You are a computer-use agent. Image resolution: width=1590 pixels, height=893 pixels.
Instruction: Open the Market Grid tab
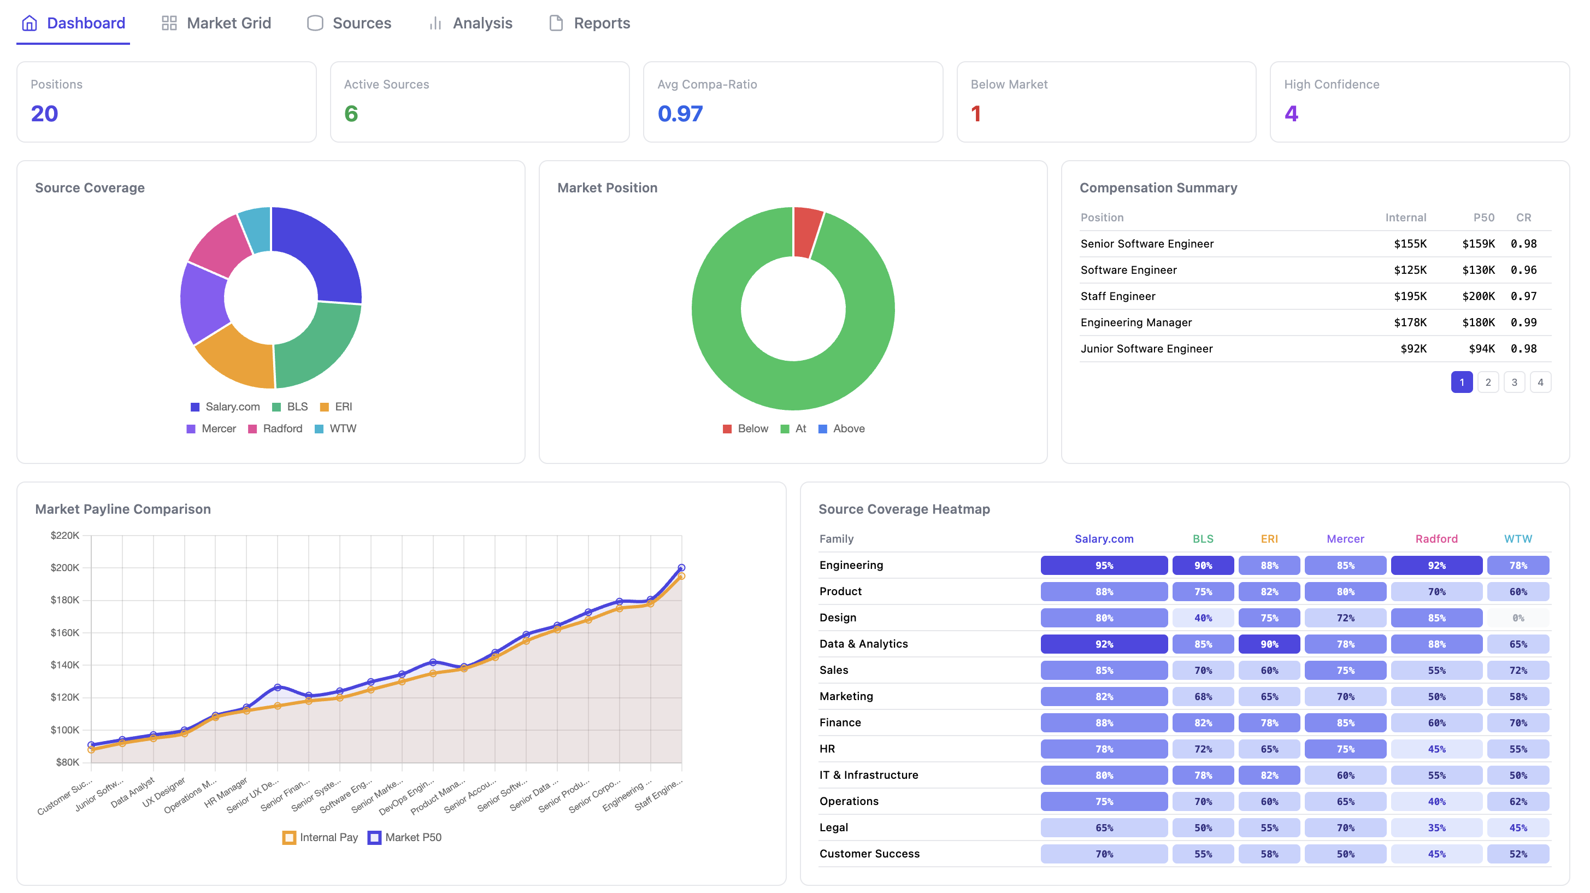216,23
